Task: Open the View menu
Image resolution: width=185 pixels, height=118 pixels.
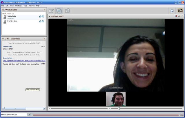Action: [12, 6]
